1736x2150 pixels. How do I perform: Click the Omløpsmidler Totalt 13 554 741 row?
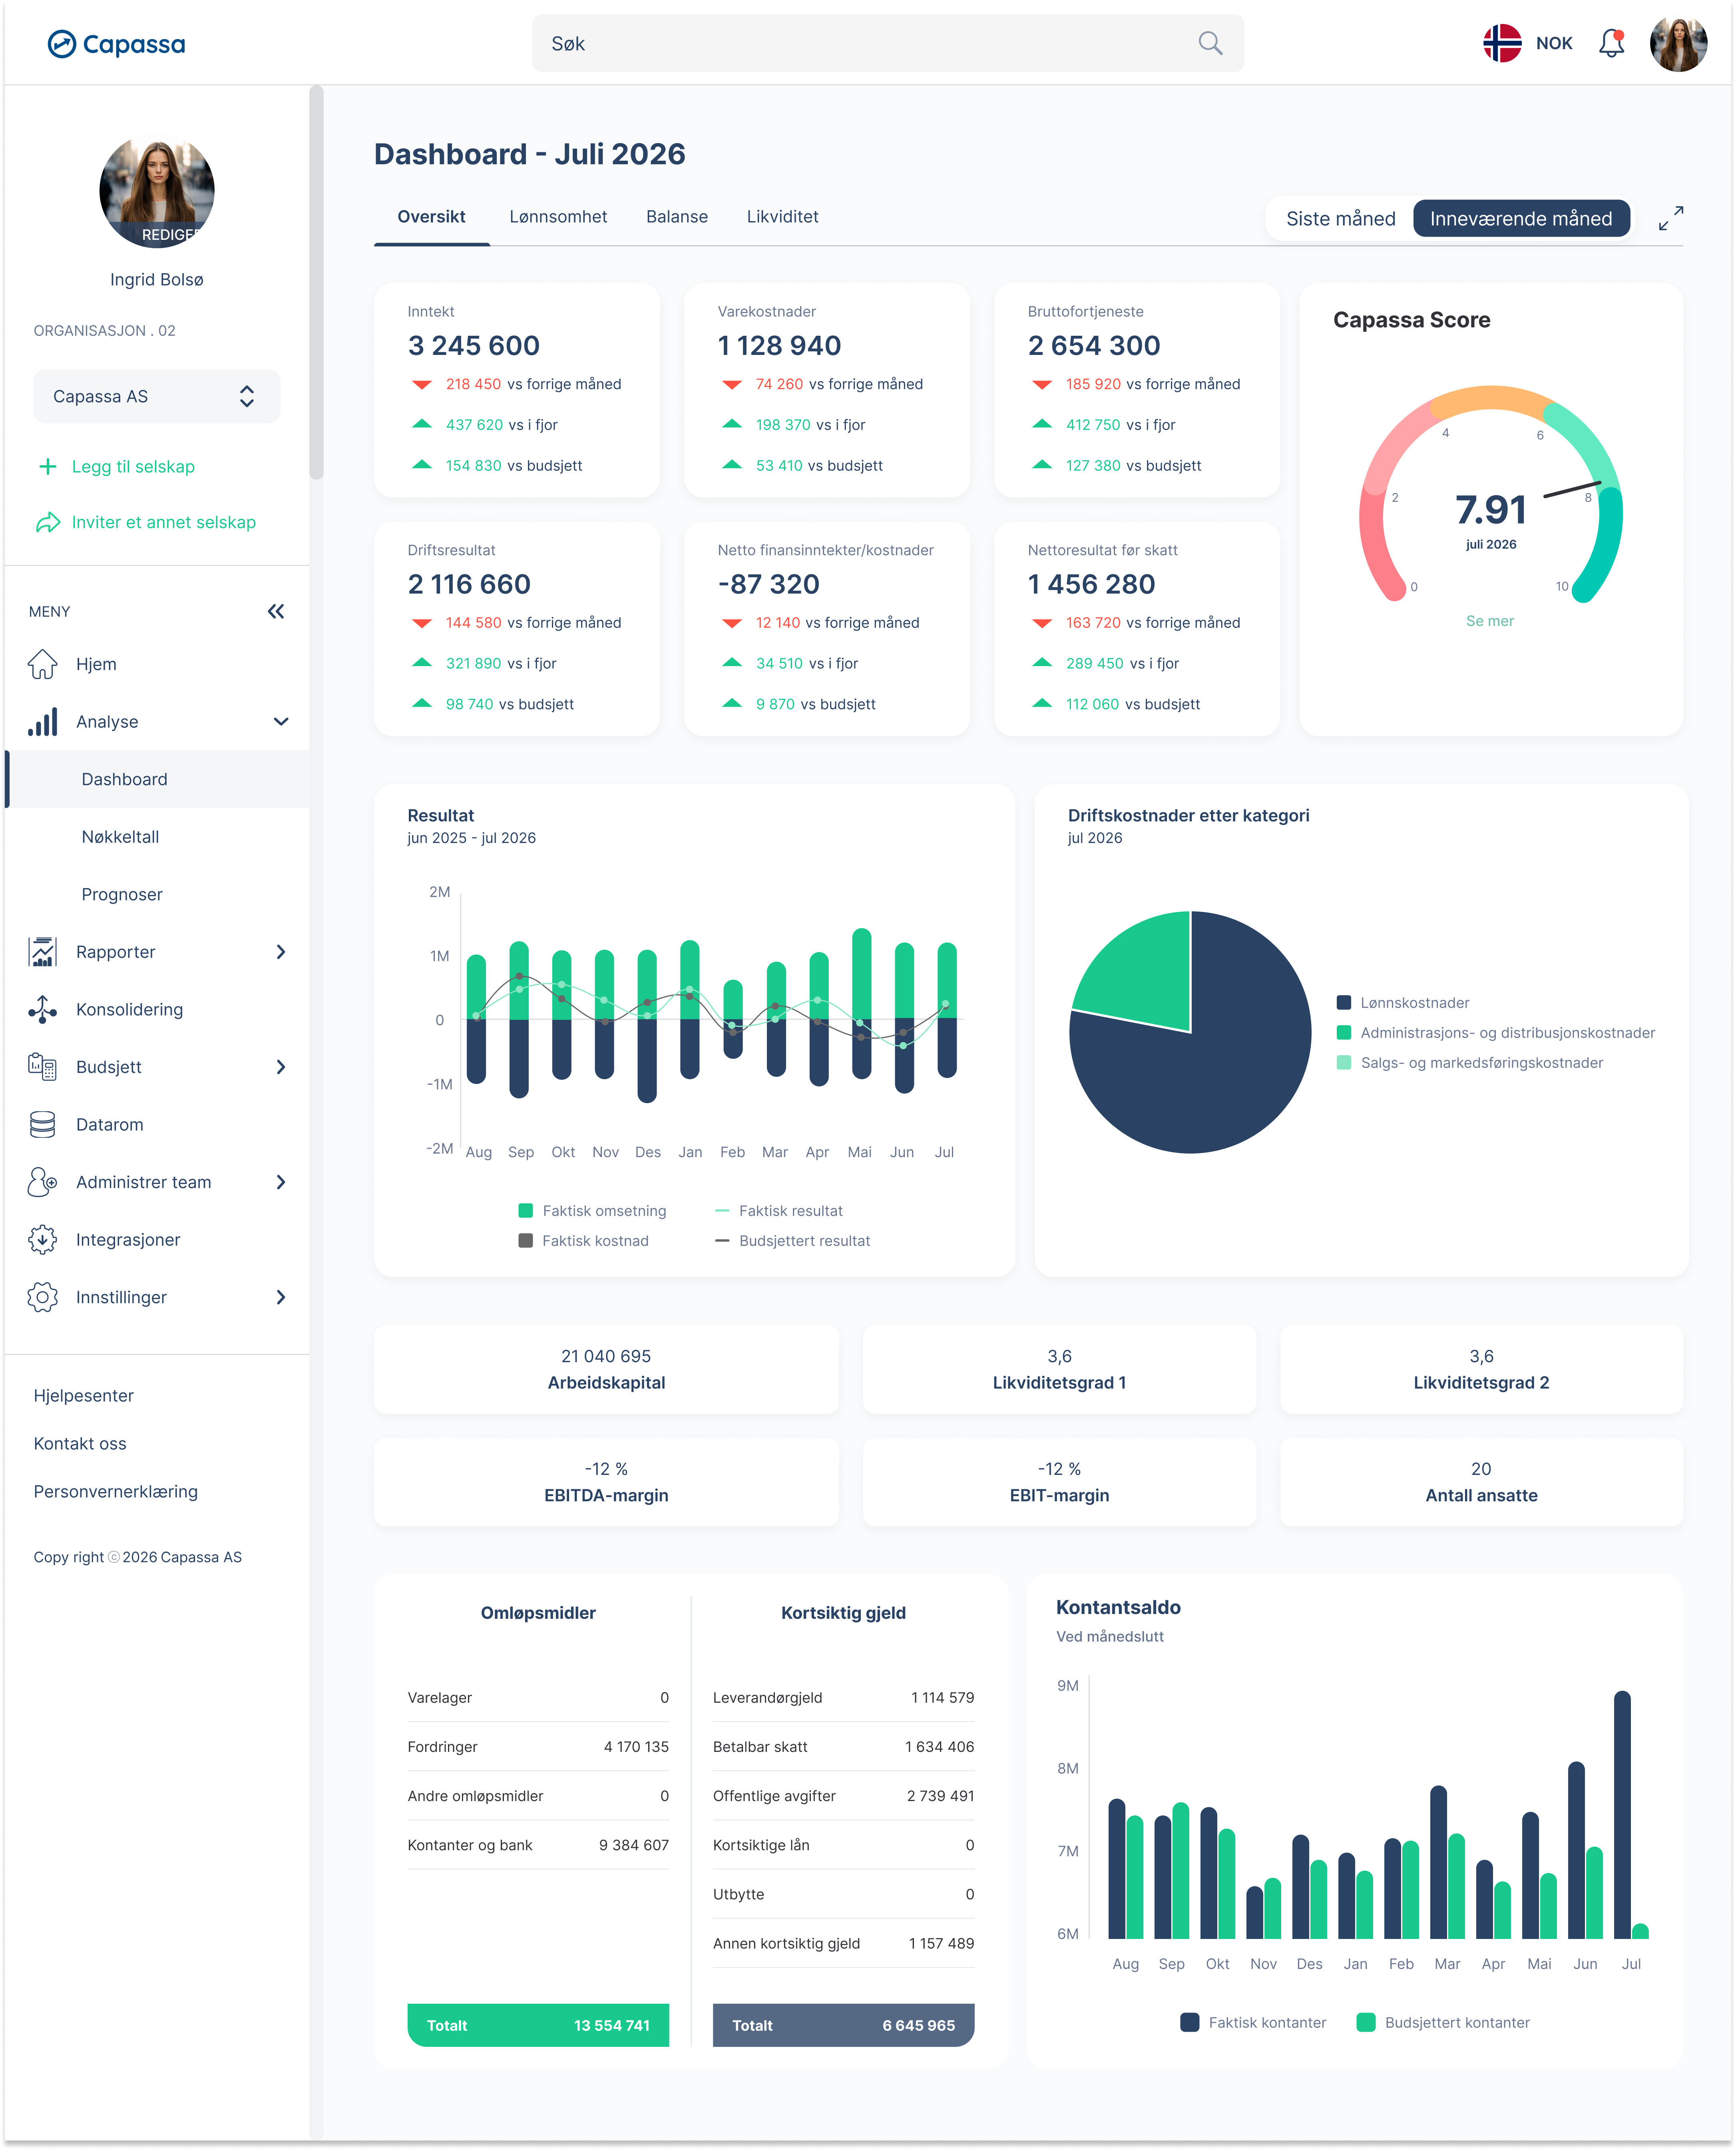coord(538,2025)
